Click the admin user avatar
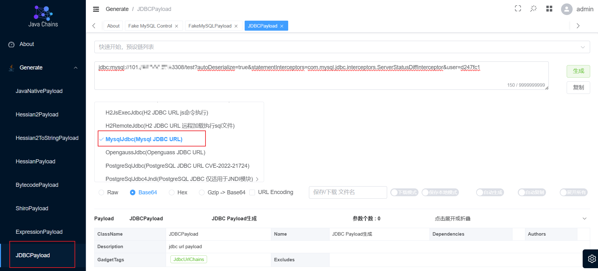This screenshot has height=271, width=598. click(x=567, y=9)
